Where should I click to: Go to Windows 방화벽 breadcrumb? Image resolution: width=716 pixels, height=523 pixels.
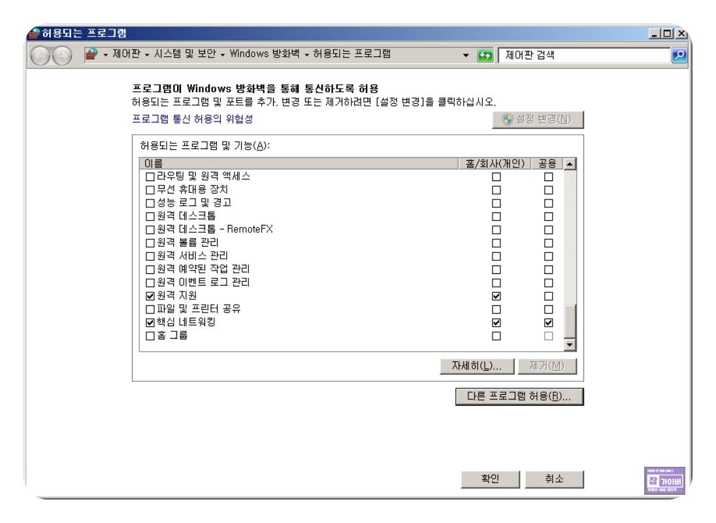[265, 54]
